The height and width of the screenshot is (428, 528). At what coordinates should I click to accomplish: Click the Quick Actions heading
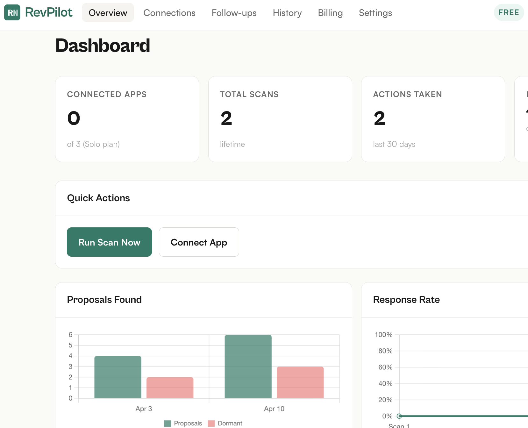(98, 198)
